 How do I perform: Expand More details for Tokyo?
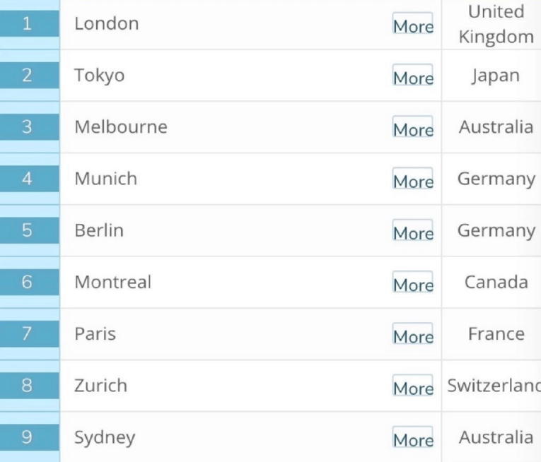click(x=413, y=77)
